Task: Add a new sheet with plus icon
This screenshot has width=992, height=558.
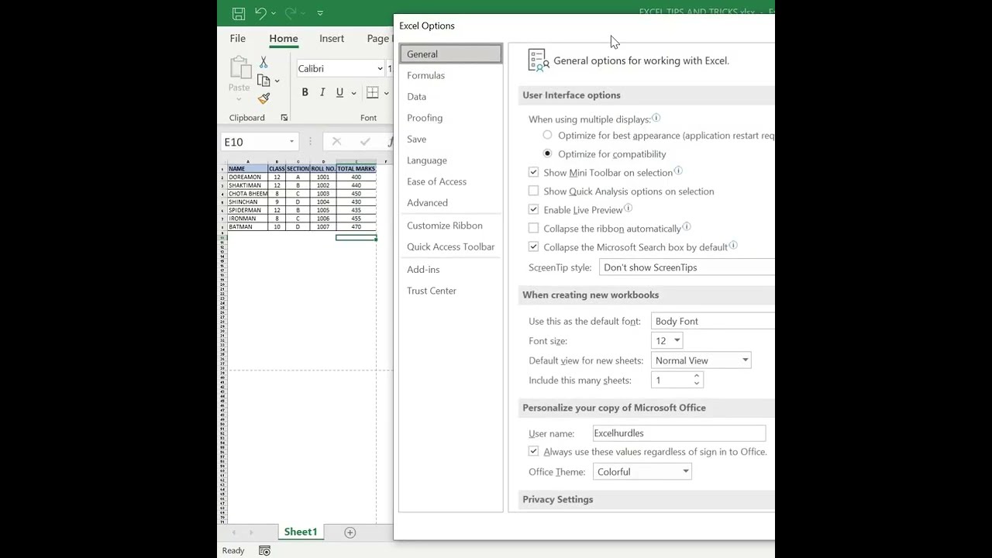Action: click(x=350, y=532)
